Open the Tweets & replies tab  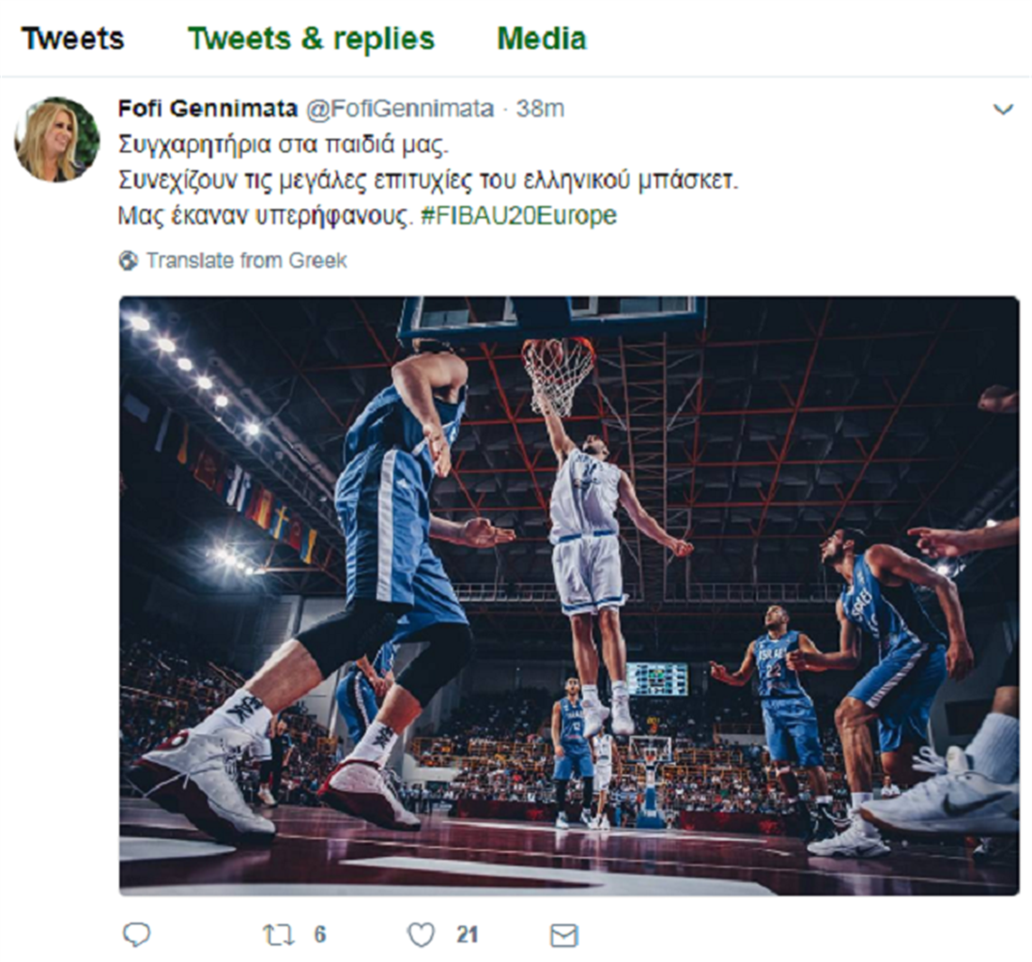pyautogui.click(x=311, y=38)
